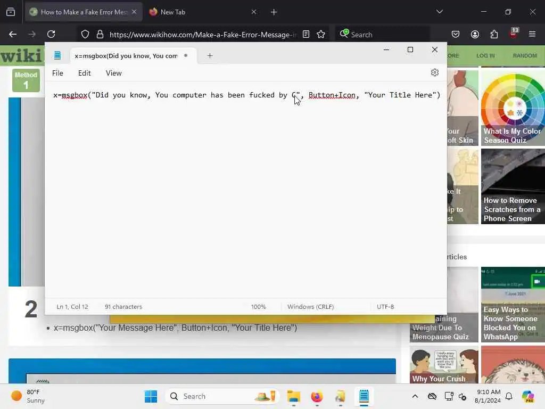The width and height of the screenshot is (545, 409).
Task: Open the cloud sync off tray icon
Action: point(432,396)
